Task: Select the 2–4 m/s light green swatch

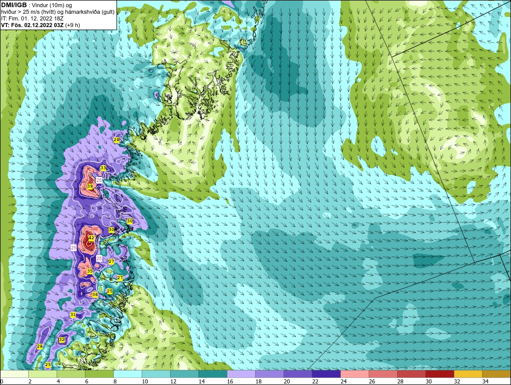Action: pos(43,374)
